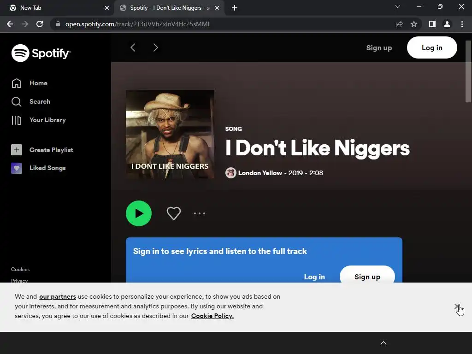Click the browser Back arrow
The width and height of the screenshot is (472, 354).
[10, 24]
